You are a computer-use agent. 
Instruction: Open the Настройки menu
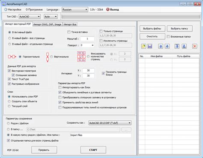pyautogui.click(x=15, y=9)
